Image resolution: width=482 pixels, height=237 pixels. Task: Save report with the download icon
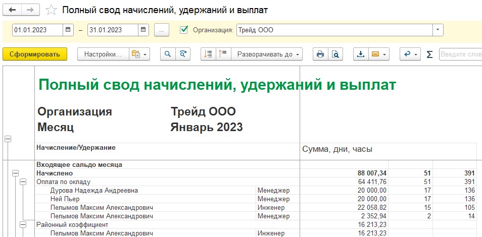click(361, 54)
